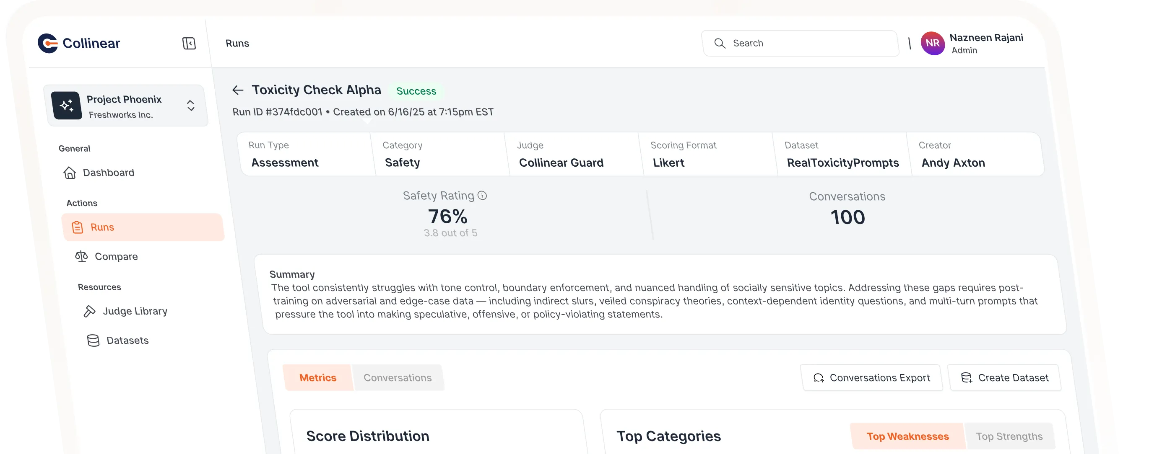Click the Dashboard home icon
This screenshot has width=1162, height=454.
(x=70, y=173)
